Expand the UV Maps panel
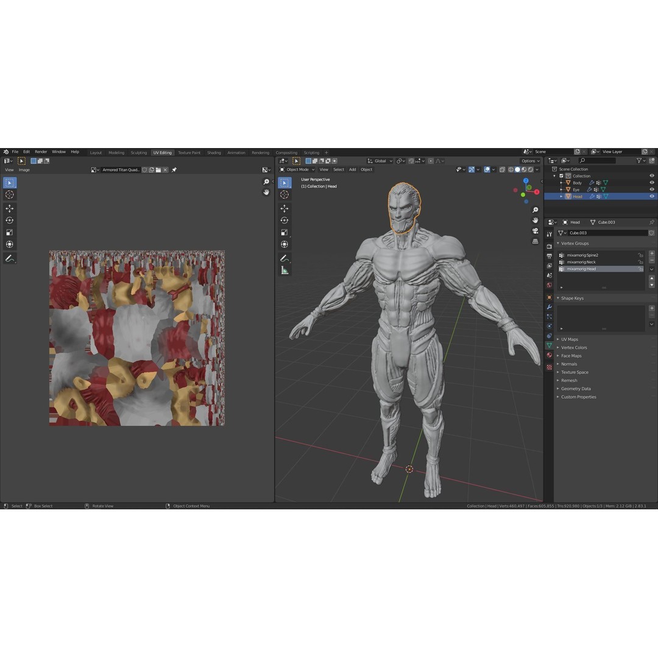Image resolution: width=658 pixels, height=658 pixels. 557,339
